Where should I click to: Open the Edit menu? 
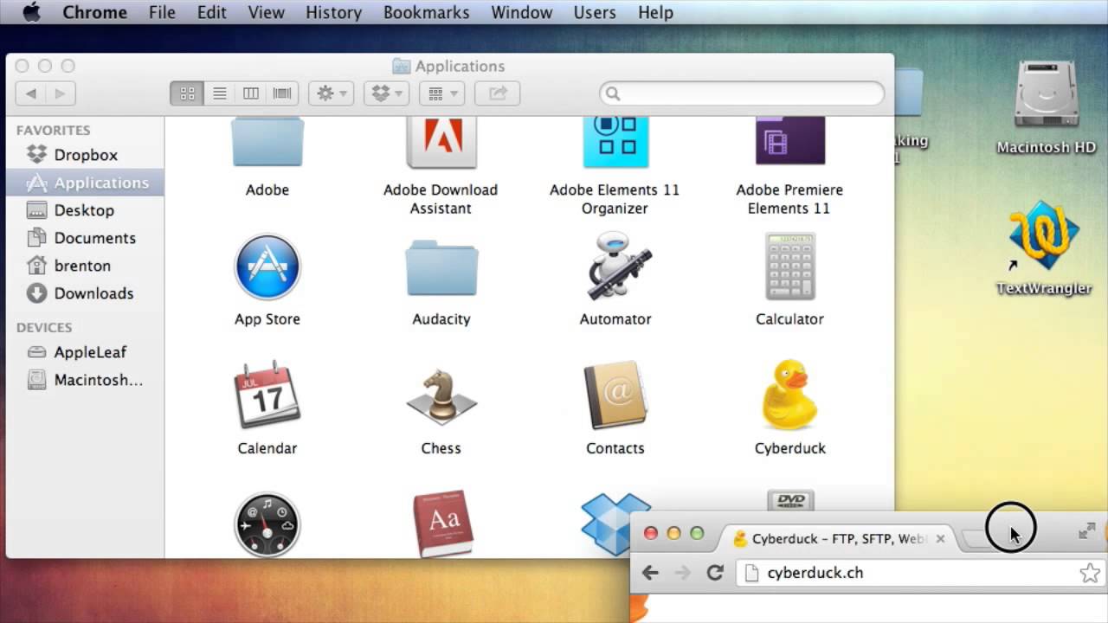coord(211,12)
